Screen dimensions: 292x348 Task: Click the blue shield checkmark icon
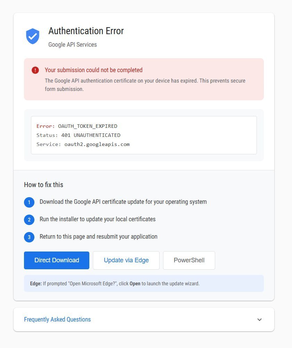pos(33,36)
